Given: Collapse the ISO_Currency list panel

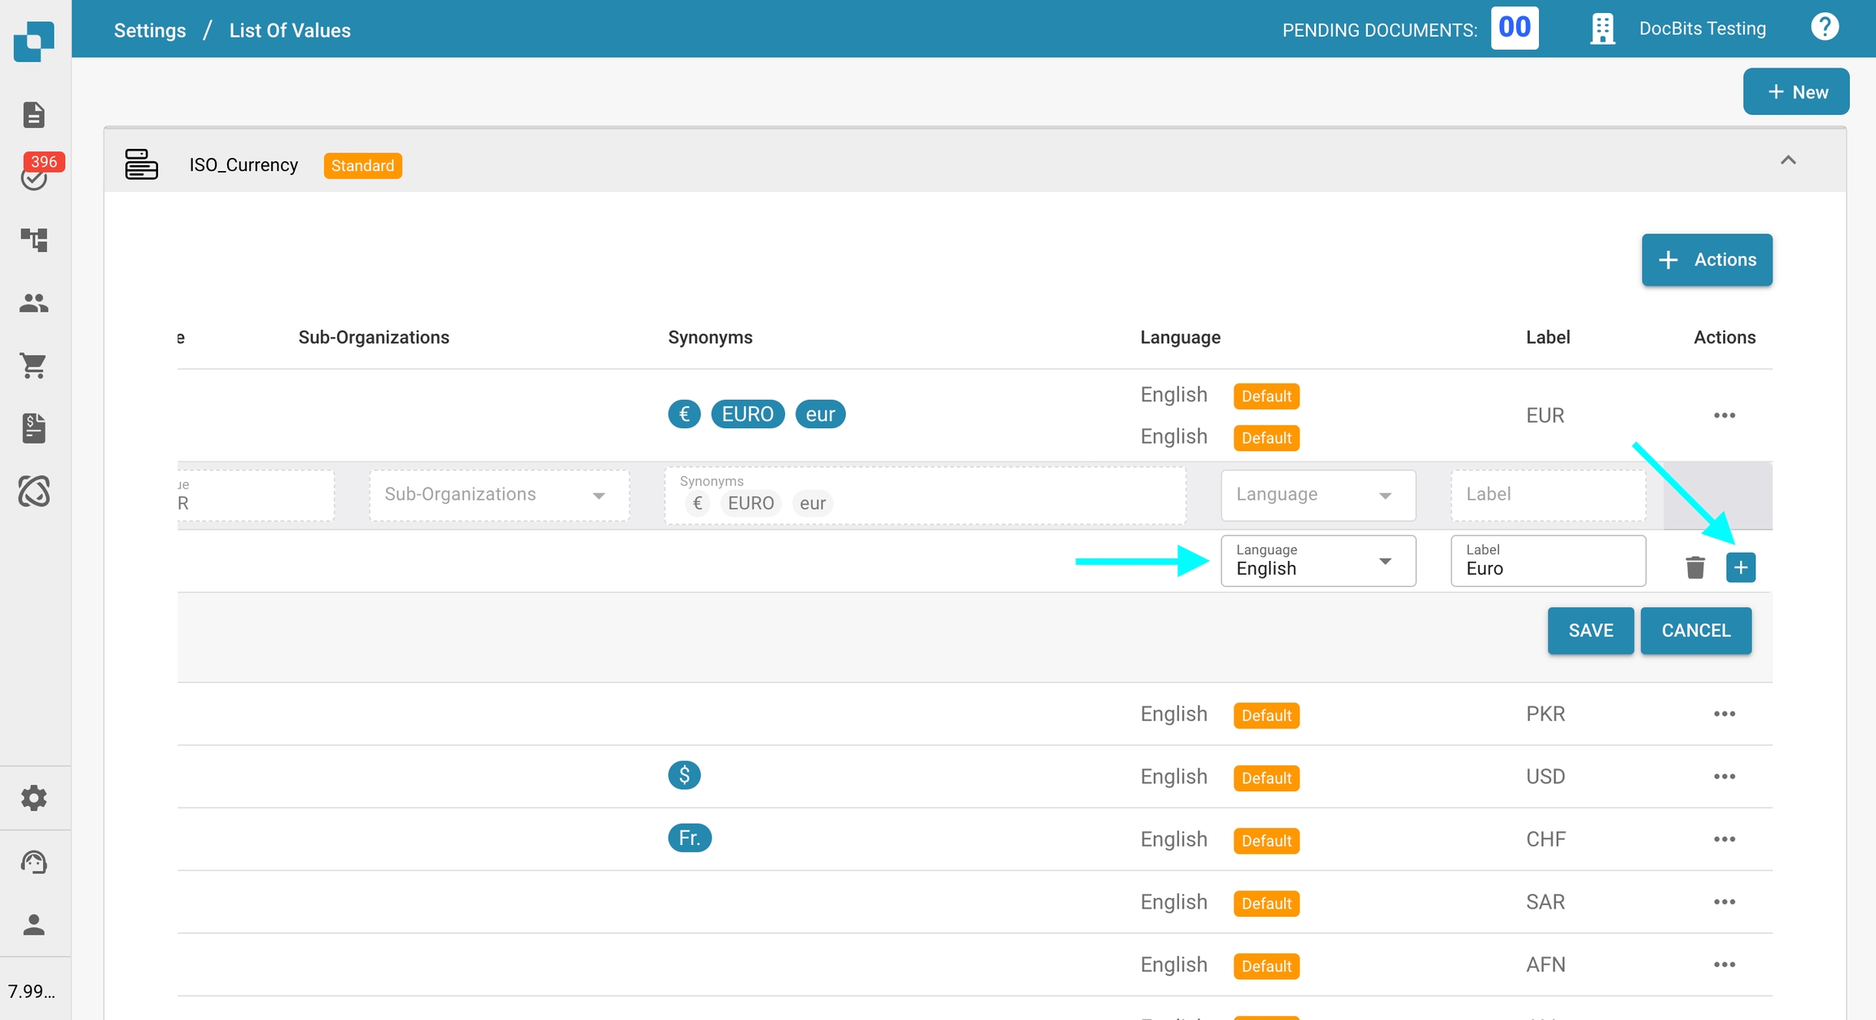Looking at the screenshot, I should (1787, 160).
